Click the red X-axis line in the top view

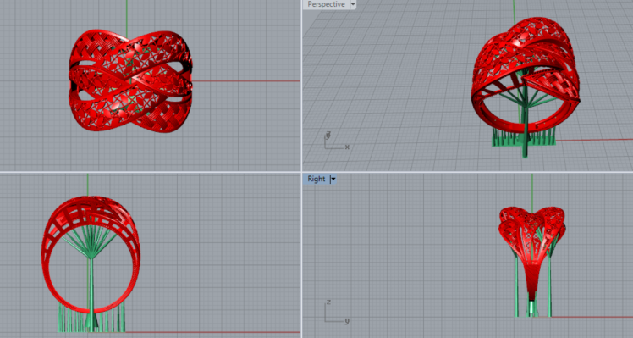[x=246, y=81]
